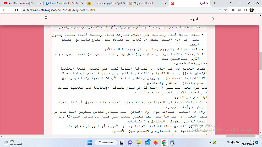
Task: Open Chrome extensions puzzle icon
Action: (233, 10)
